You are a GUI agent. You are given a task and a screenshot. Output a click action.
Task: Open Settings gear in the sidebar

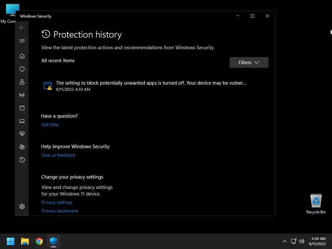tap(22, 207)
